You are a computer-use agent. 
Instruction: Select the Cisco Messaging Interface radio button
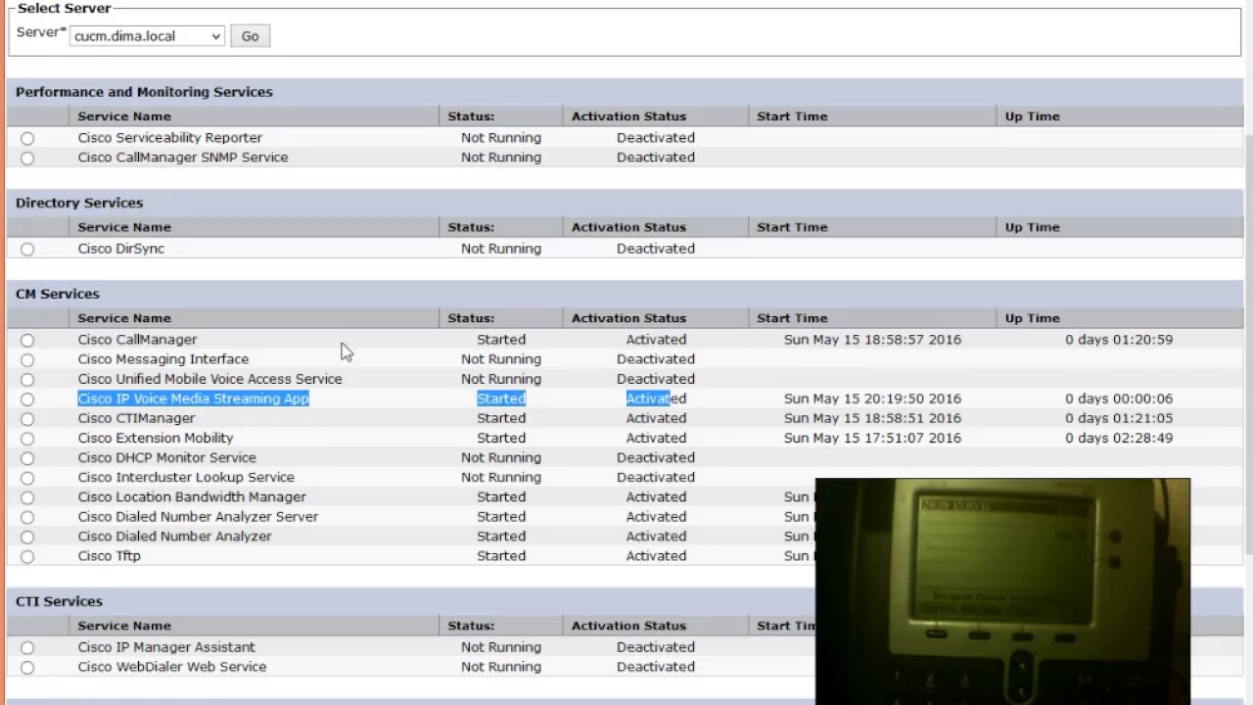[27, 359]
